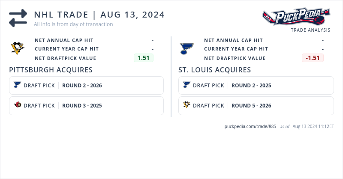Select the Round 3 - 2025 draft pick card
The image size is (343, 179).
[x=86, y=106]
